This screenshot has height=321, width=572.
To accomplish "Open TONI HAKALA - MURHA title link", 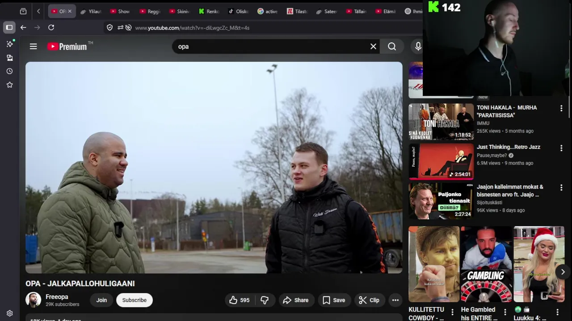I will click(x=507, y=111).
